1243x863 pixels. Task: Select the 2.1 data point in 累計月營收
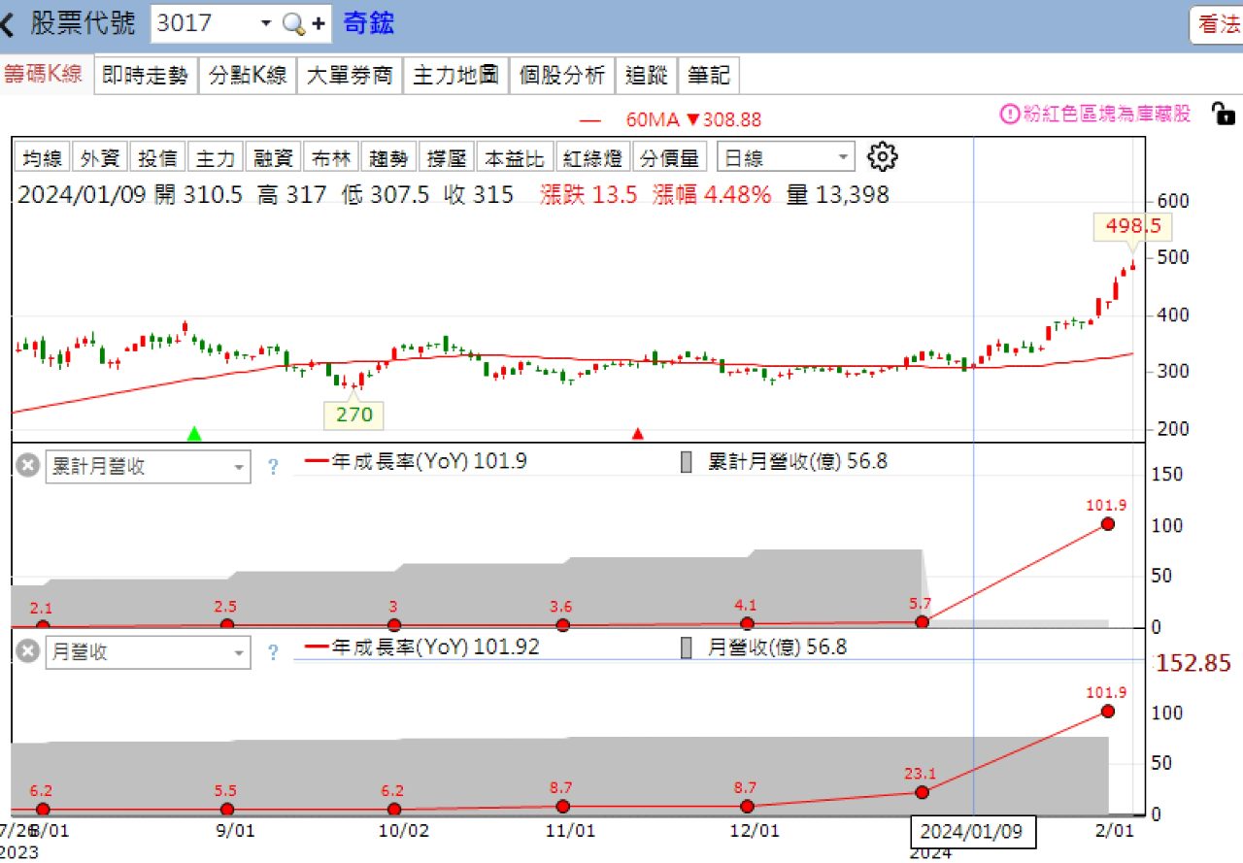pyautogui.click(x=43, y=625)
